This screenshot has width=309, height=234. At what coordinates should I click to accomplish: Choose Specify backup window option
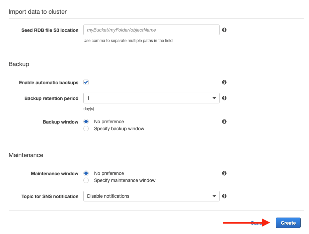pos(86,129)
